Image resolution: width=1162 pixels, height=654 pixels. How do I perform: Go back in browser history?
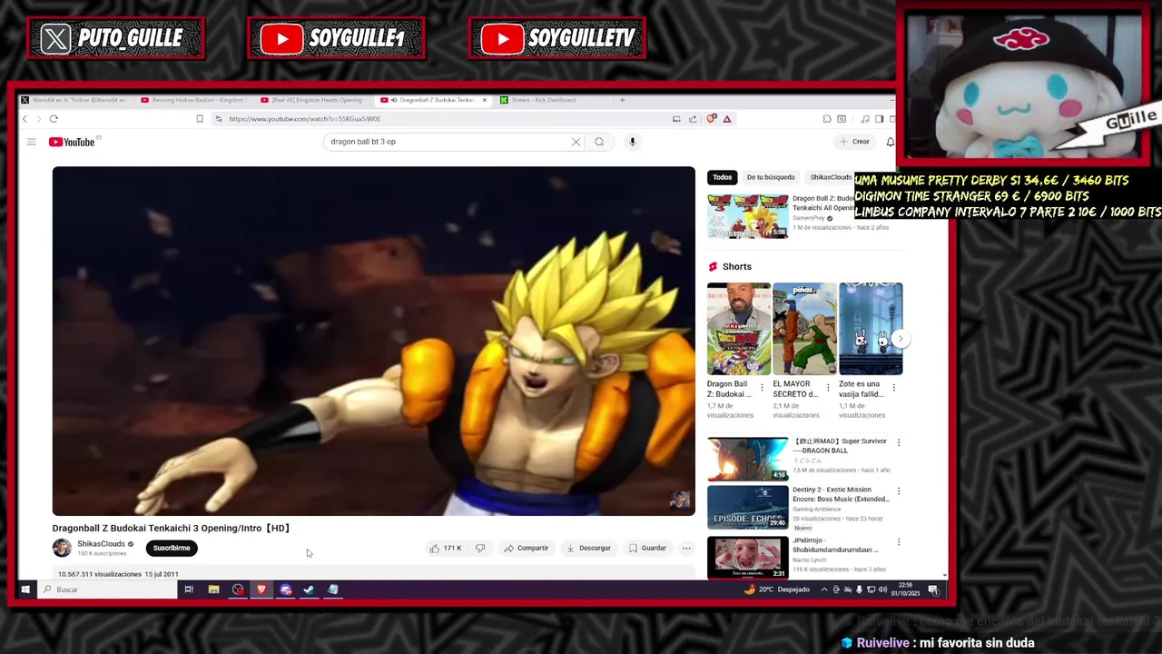point(25,119)
